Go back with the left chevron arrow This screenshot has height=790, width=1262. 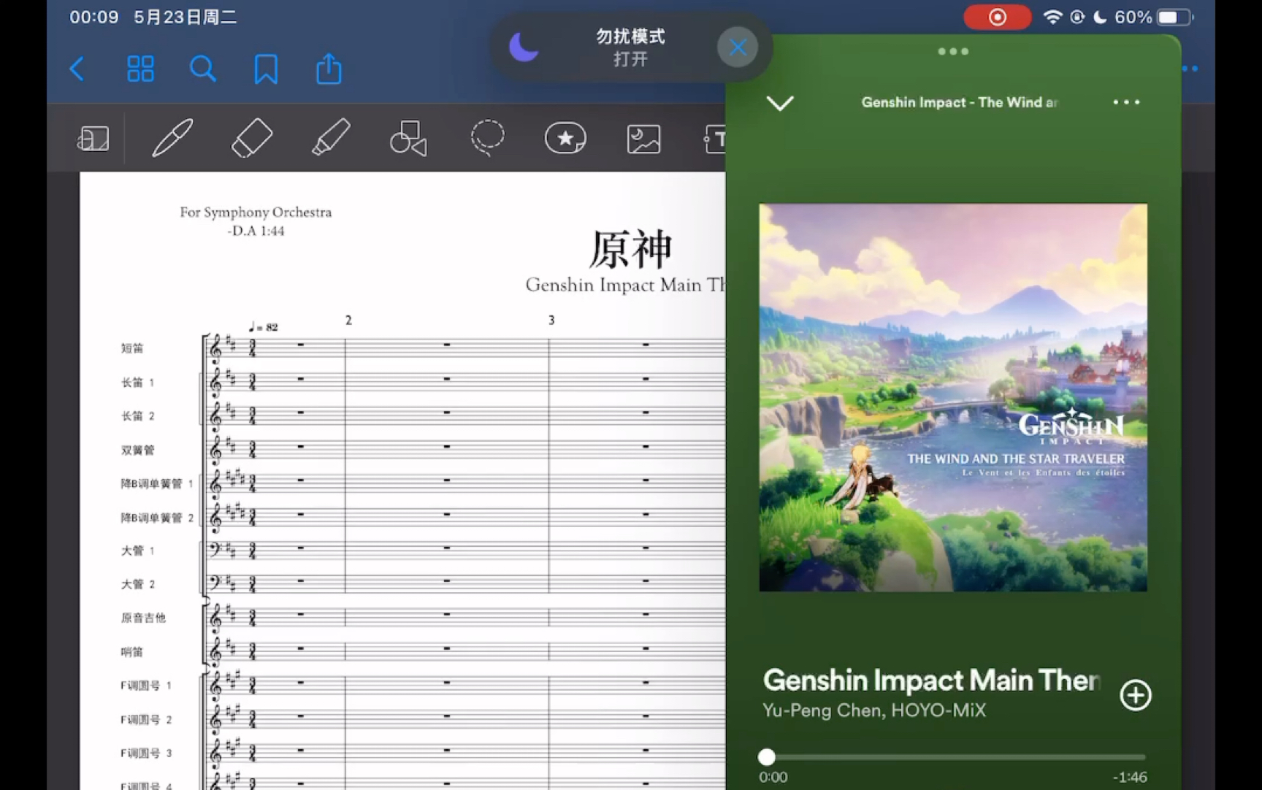point(77,69)
